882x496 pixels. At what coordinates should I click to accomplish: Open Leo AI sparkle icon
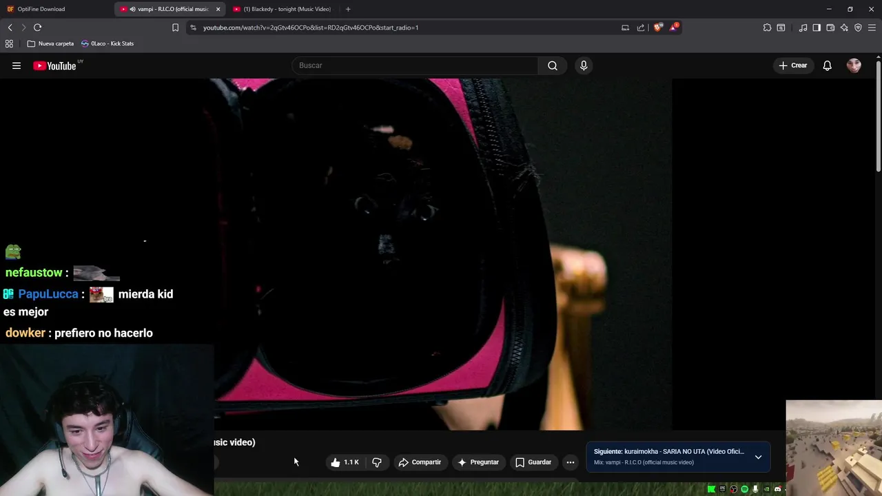click(844, 28)
